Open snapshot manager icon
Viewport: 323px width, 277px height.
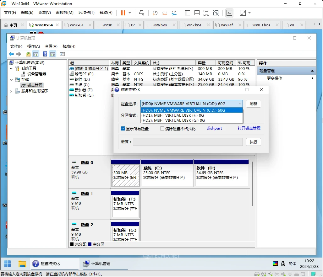point(174,13)
